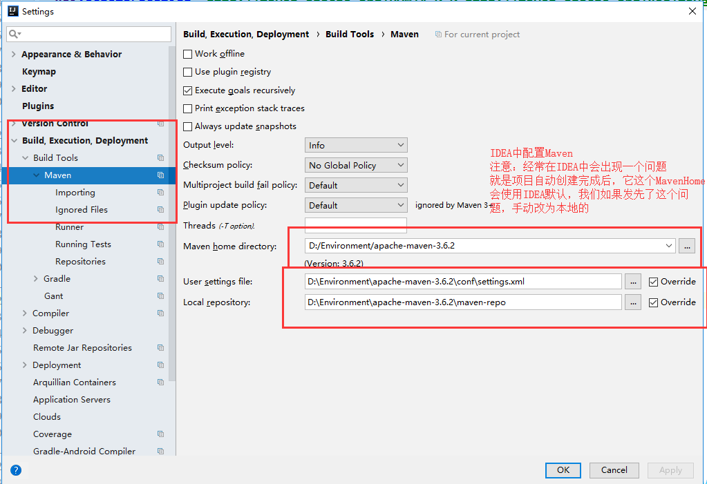
Task: Select Gant in settings tree
Action: click(54, 296)
